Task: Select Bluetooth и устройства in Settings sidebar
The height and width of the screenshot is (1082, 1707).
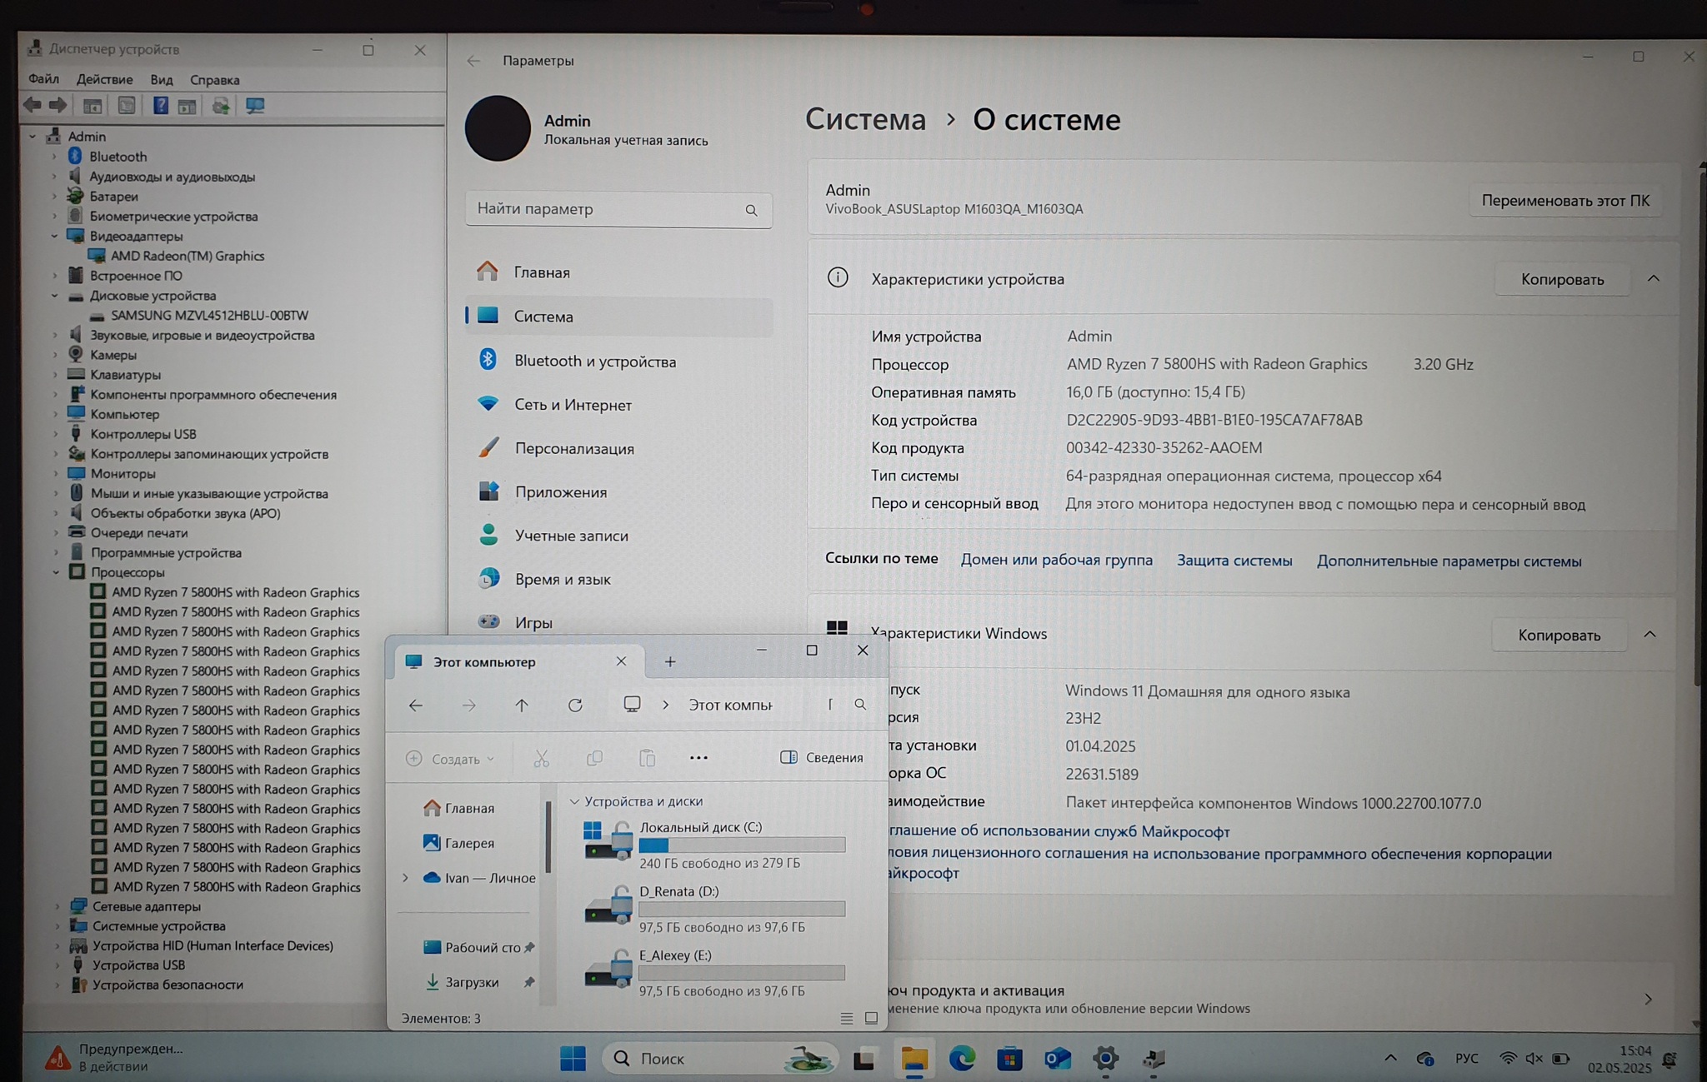Action: point(594,361)
